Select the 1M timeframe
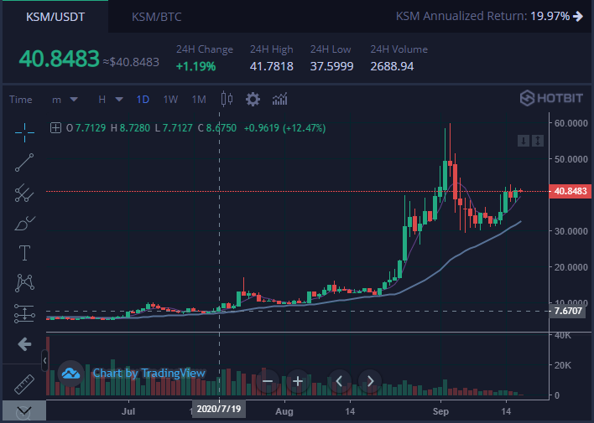 tap(199, 100)
